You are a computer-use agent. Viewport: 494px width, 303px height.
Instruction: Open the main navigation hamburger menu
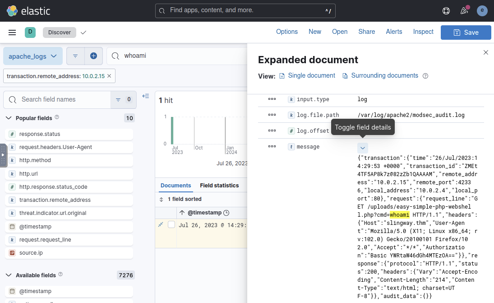point(12,33)
